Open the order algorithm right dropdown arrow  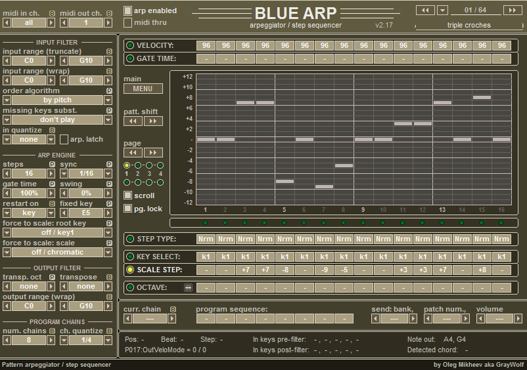pos(108,100)
